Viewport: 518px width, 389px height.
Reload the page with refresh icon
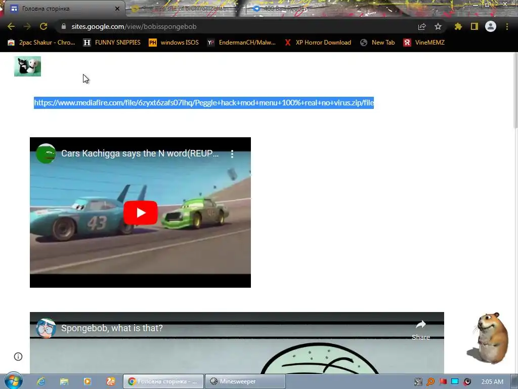click(x=44, y=26)
